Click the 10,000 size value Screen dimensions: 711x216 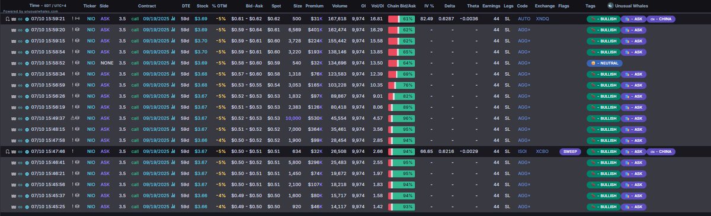tap(293, 118)
